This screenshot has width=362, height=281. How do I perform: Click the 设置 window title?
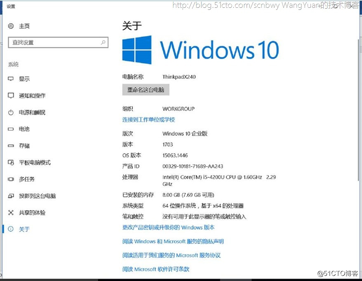click(11, 7)
